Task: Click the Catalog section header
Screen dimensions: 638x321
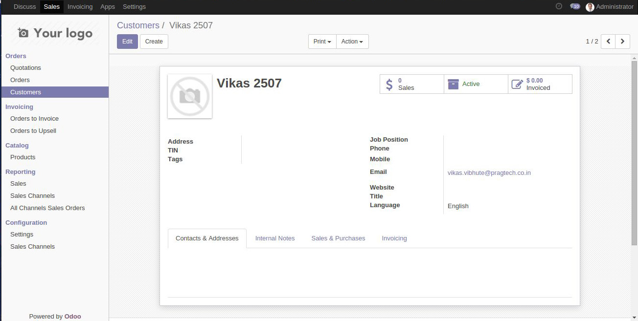Action: 17,146
